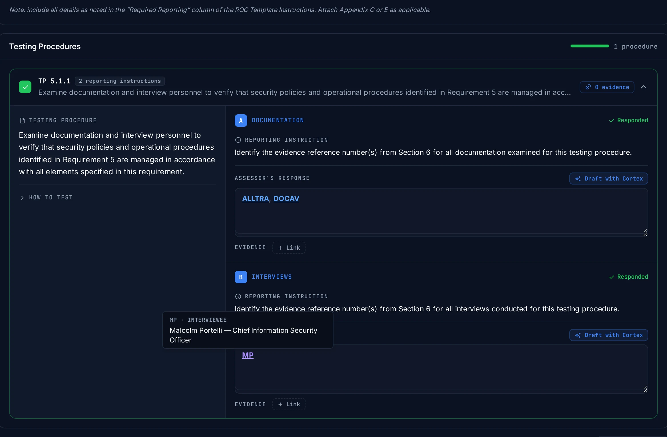Click the plus icon in Interviews' Link button

(x=280, y=404)
